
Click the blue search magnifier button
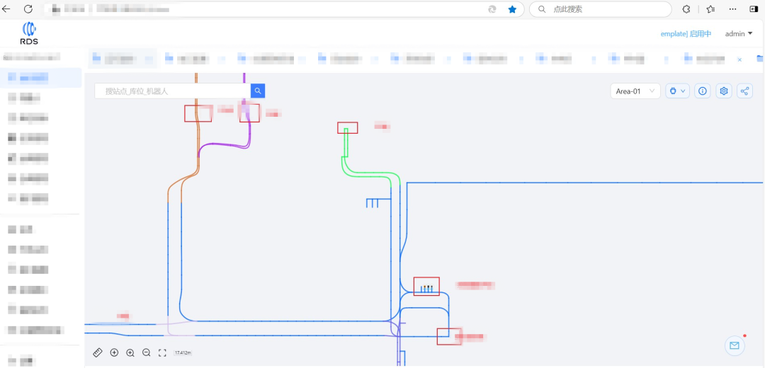coord(258,91)
